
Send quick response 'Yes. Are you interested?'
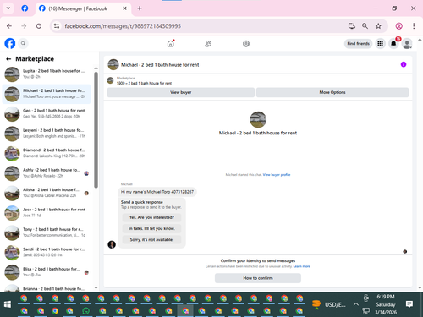click(x=151, y=217)
